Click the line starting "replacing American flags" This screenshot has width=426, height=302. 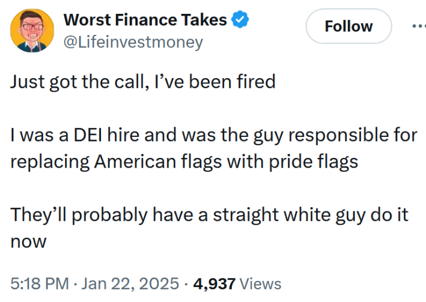pyautogui.click(x=184, y=162)
